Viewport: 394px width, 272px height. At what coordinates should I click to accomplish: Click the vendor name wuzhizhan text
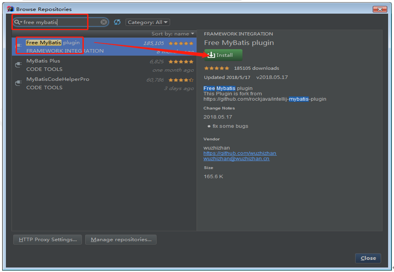(x=217, y=148)
